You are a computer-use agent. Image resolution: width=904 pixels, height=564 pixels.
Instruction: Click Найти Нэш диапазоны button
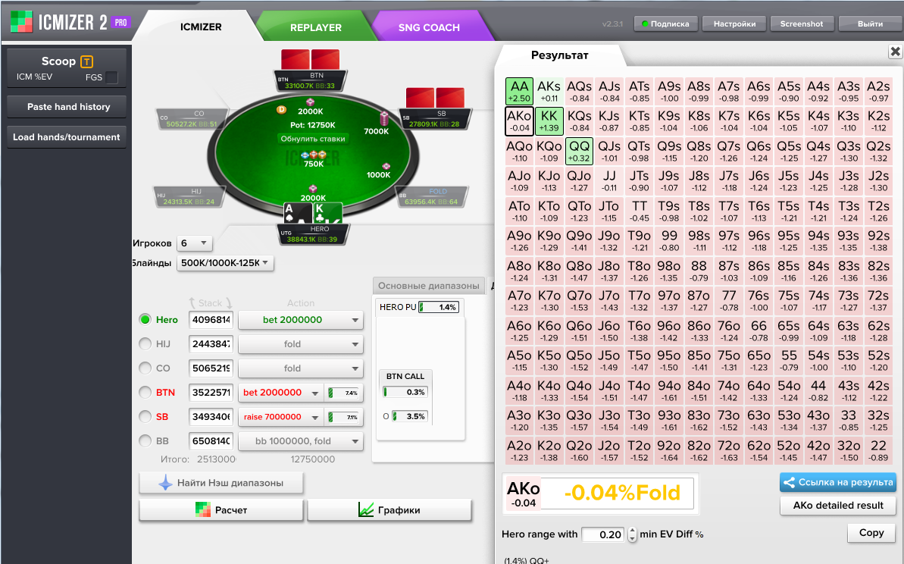pyautogui.click(x=221, y=483)
